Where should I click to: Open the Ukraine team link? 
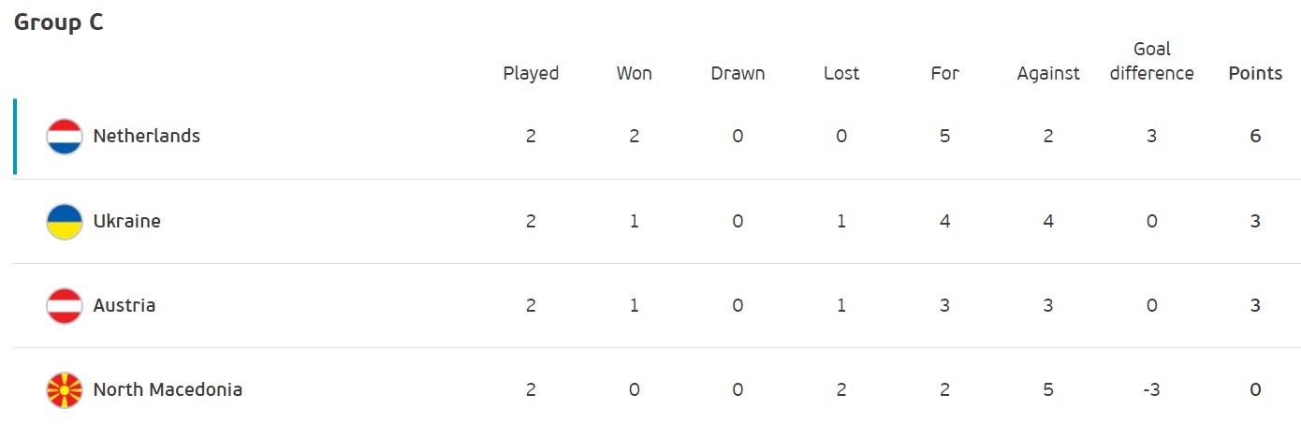point(127,222)
